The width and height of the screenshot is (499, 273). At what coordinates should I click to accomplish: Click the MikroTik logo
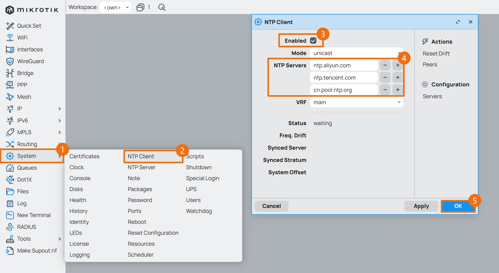32,10
